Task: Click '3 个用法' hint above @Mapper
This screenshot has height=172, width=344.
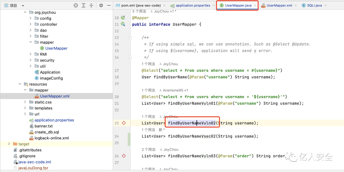Action: (139, 11)
